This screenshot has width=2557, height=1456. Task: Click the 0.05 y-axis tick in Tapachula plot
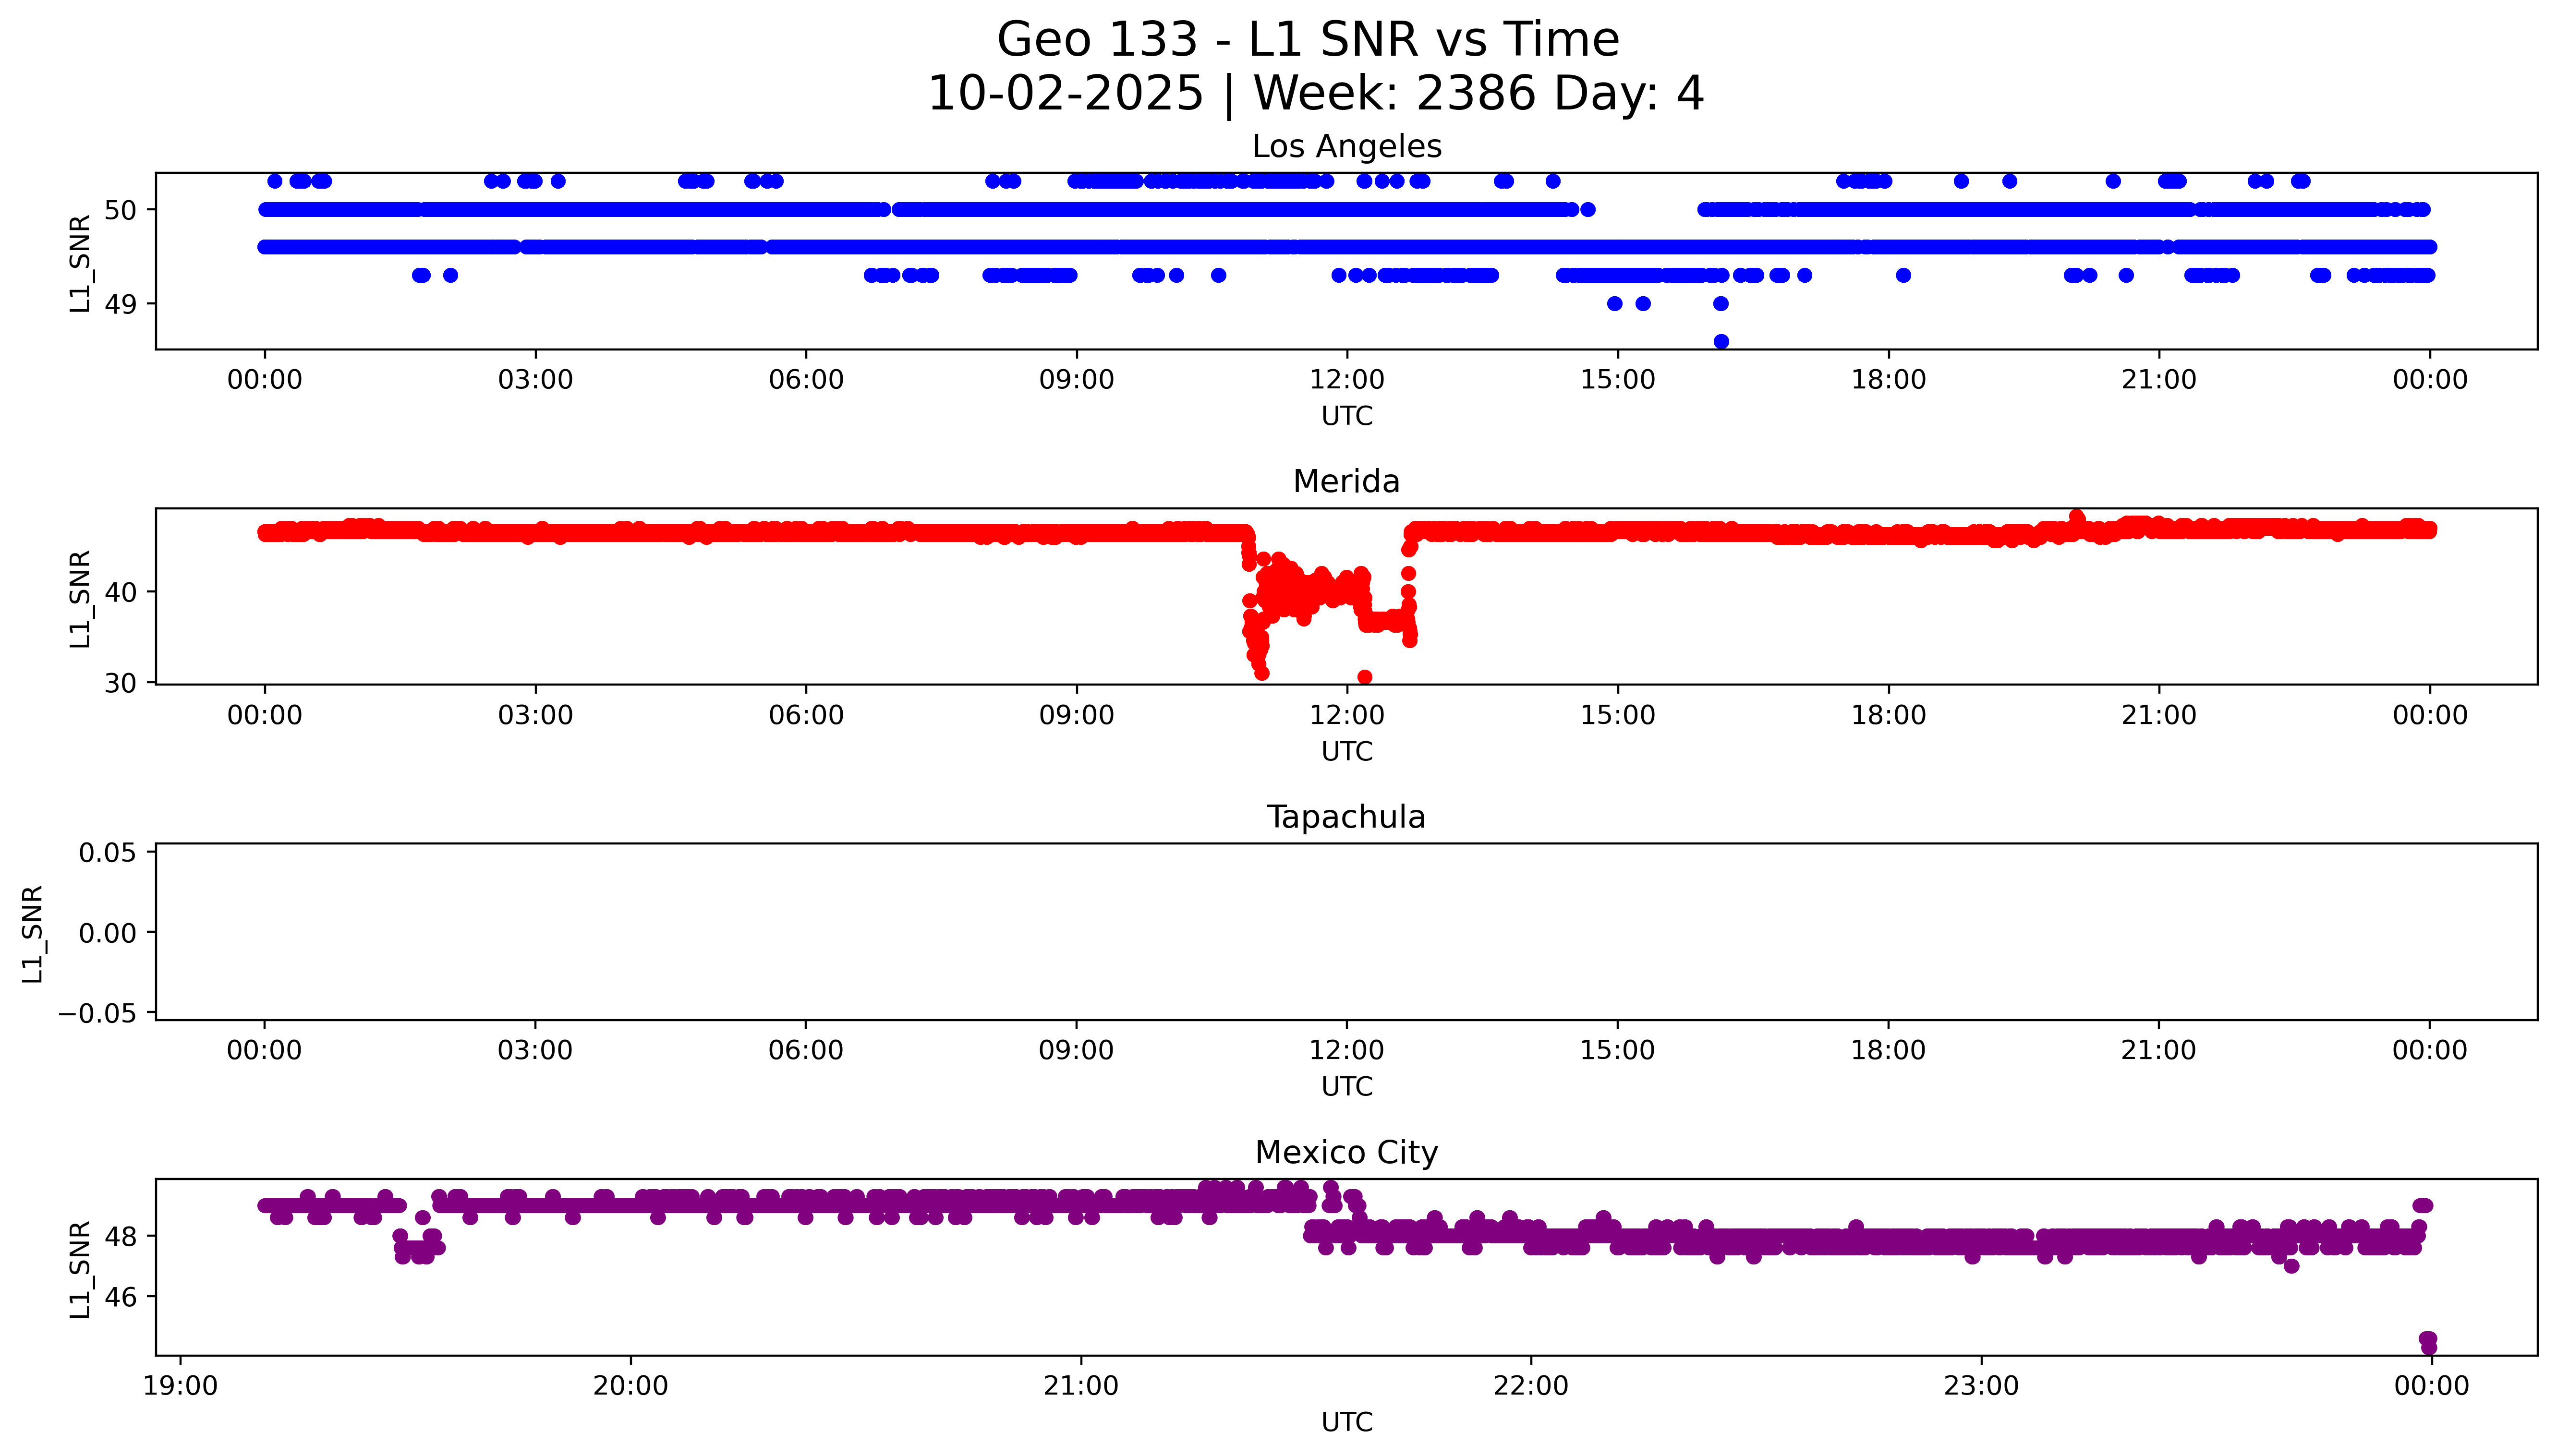tap(108, 853)
